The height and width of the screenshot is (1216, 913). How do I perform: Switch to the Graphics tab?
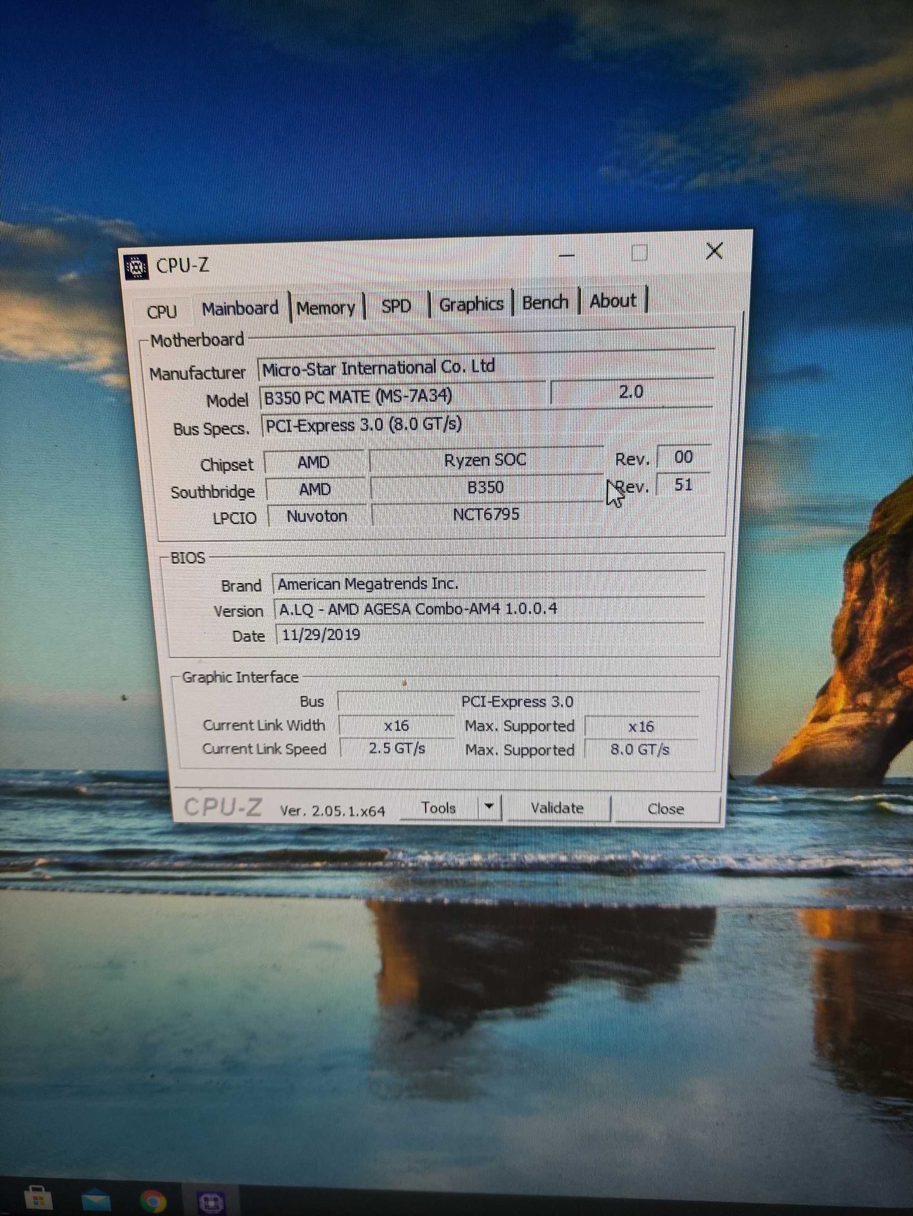point(471,304)
